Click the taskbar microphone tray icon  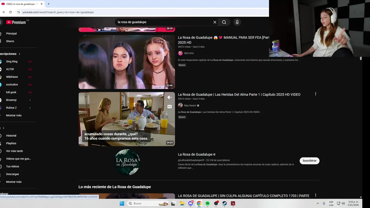click(324, 203)
